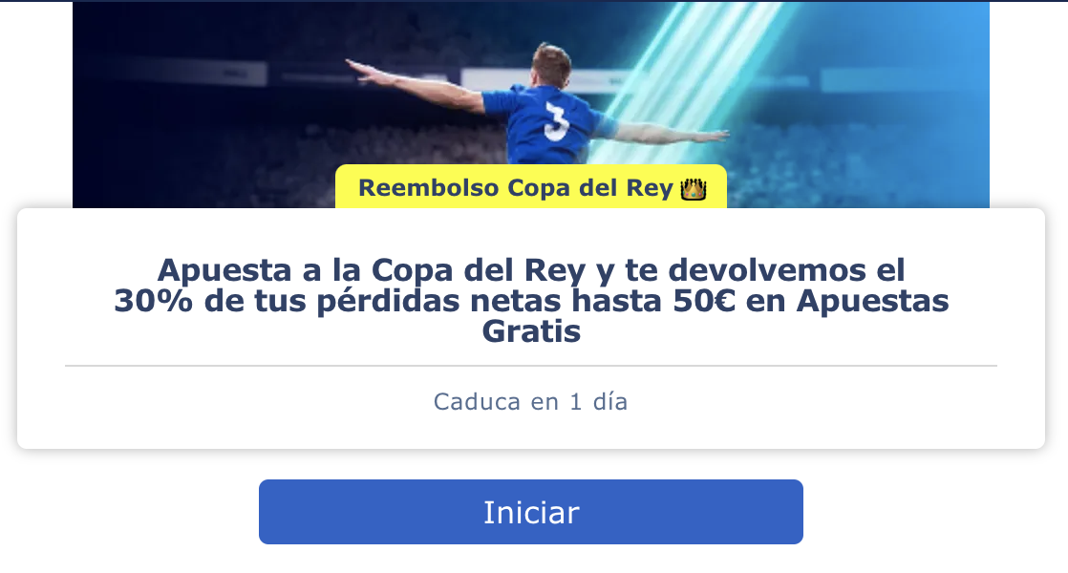1068x573 pixels.
Task: Click the number 3 on the jersey
Action: click(x=557, y=121)
